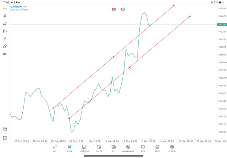Open the แชท (Chat) tab

click(x=143, y=148)
